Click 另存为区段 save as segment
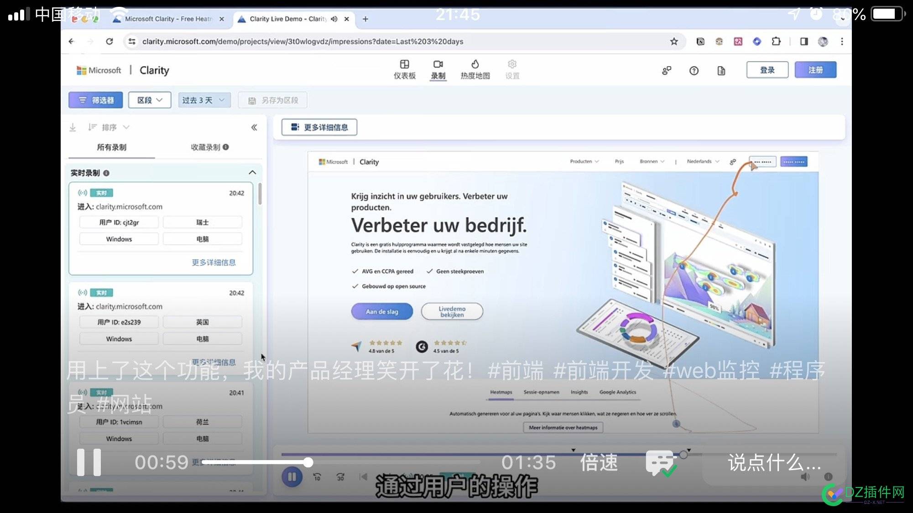This screenshot has height=513, width=913. click(272, 100)
